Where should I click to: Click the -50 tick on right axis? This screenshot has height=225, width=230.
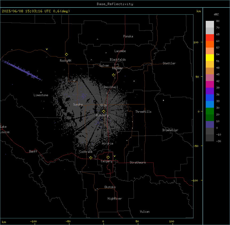pyautogui.click(x=196, y=146)
